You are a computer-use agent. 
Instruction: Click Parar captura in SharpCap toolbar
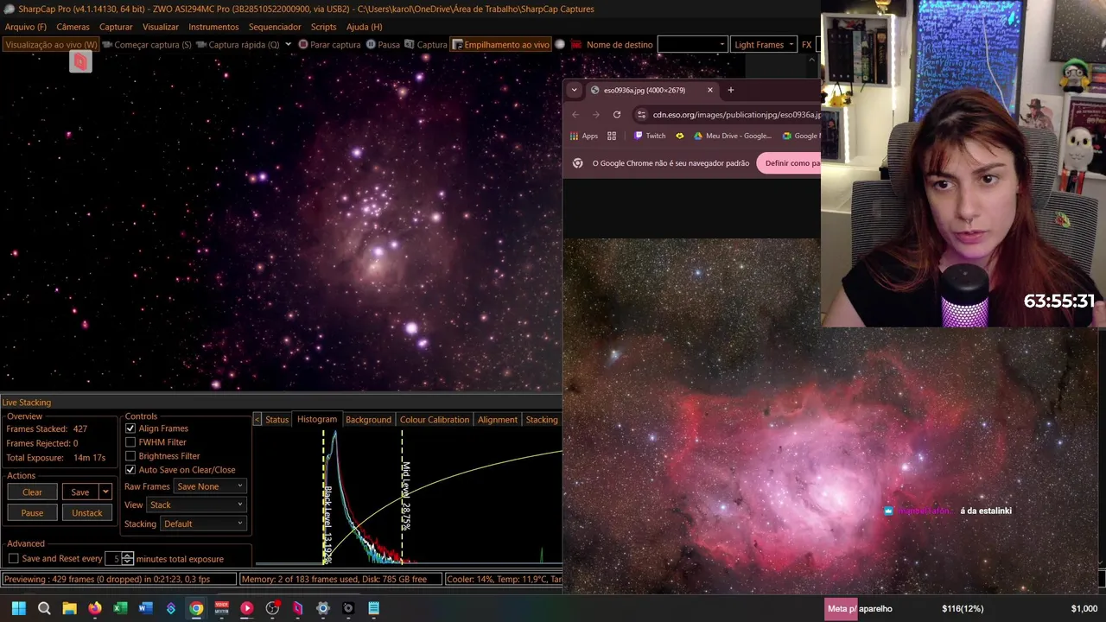click(329, 44)
